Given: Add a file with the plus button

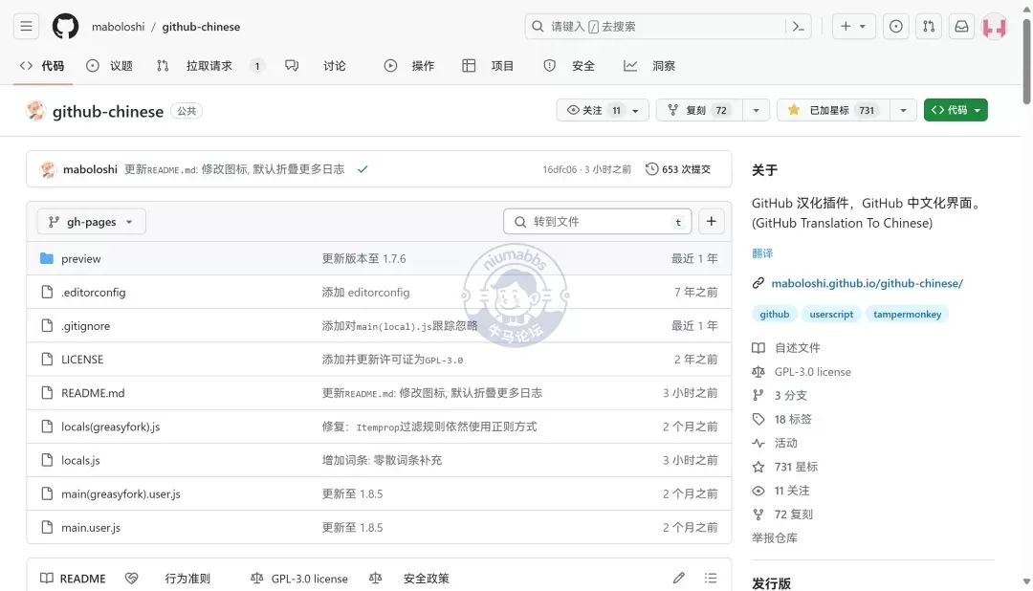Looking at the screenshot, I should (x=711, y=221).
